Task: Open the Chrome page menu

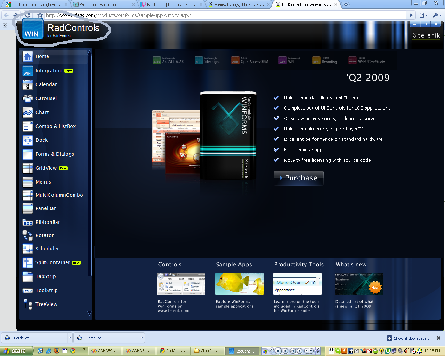Action: 423,15
